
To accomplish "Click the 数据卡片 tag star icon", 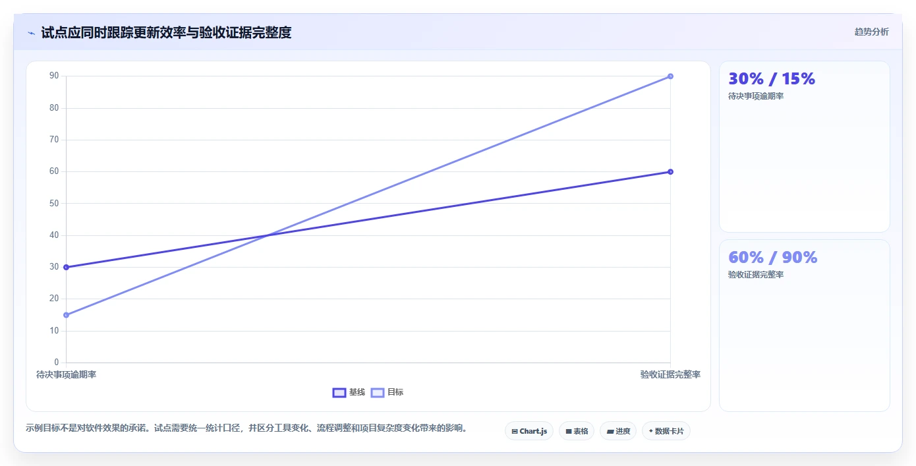I will click(x=651, y=431).
